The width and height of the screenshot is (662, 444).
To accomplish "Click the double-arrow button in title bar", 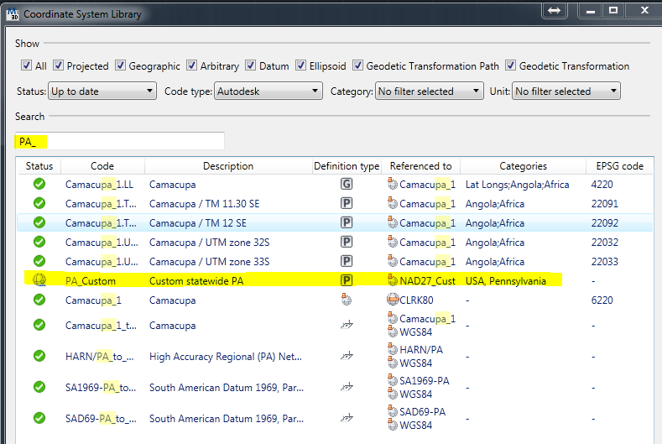I will (x=553, y=10).
